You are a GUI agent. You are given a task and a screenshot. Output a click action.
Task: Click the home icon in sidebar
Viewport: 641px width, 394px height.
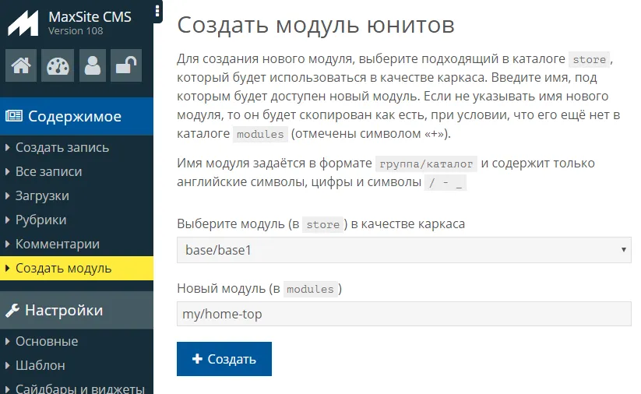point(21,65)
